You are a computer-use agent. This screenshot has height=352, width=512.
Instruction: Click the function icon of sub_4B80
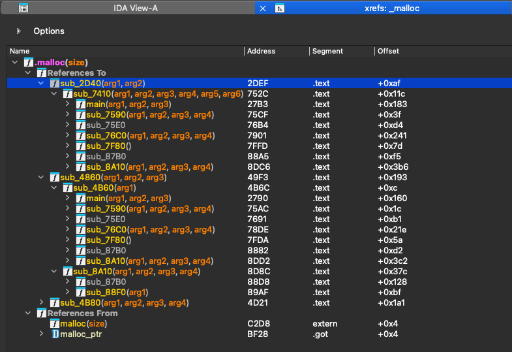tap(55, 303)
